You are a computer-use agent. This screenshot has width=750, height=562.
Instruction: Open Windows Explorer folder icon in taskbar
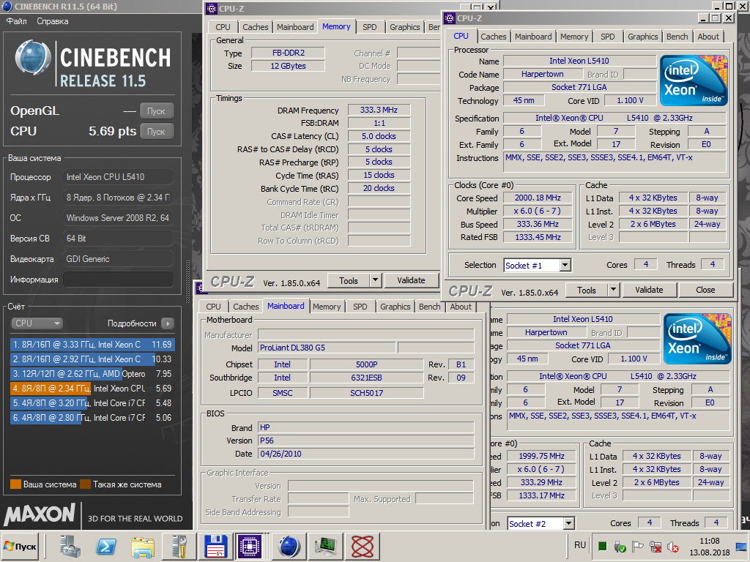pyautogui.click(x=143, y=546)
